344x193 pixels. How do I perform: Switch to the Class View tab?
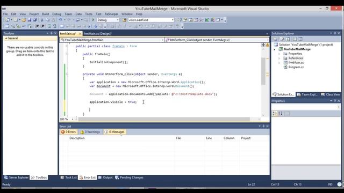tap(331, 94)
